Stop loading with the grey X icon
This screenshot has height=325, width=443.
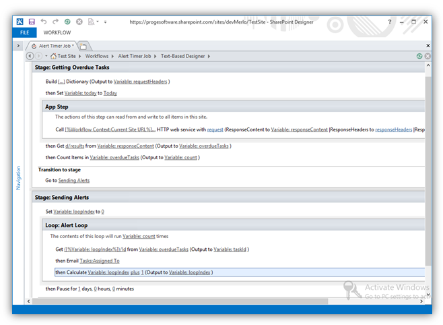tap(79, 22)
